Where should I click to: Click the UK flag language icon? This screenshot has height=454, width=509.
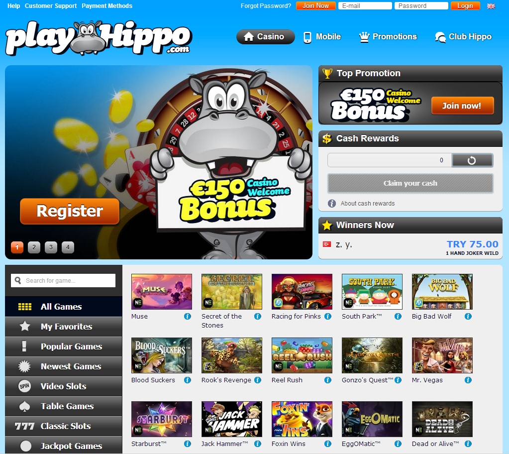491,6
